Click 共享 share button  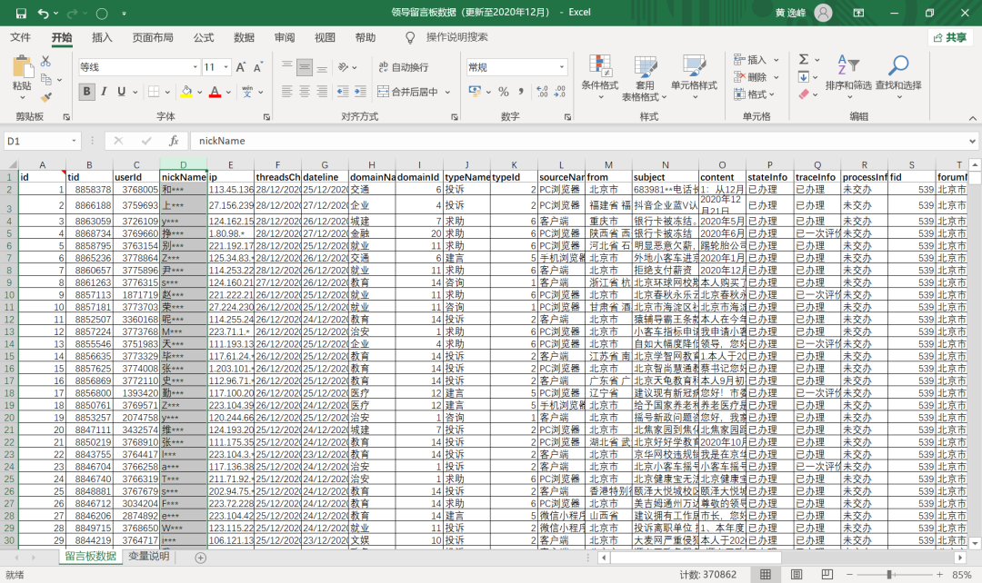[x=950, y=37]
